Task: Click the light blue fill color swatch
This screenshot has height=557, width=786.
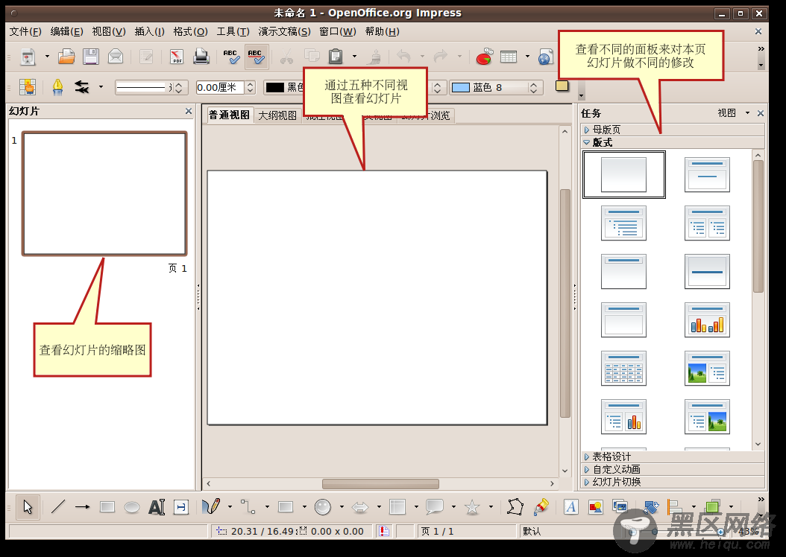Action: tap(461, 88)
